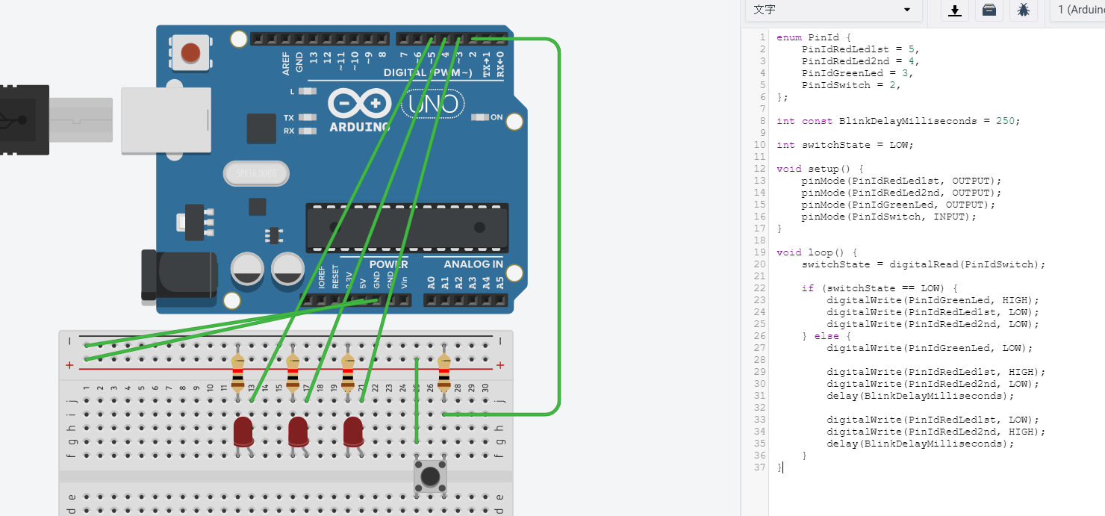Select the middle red LED
1105x516 pixels.
[x=298, y=432]
